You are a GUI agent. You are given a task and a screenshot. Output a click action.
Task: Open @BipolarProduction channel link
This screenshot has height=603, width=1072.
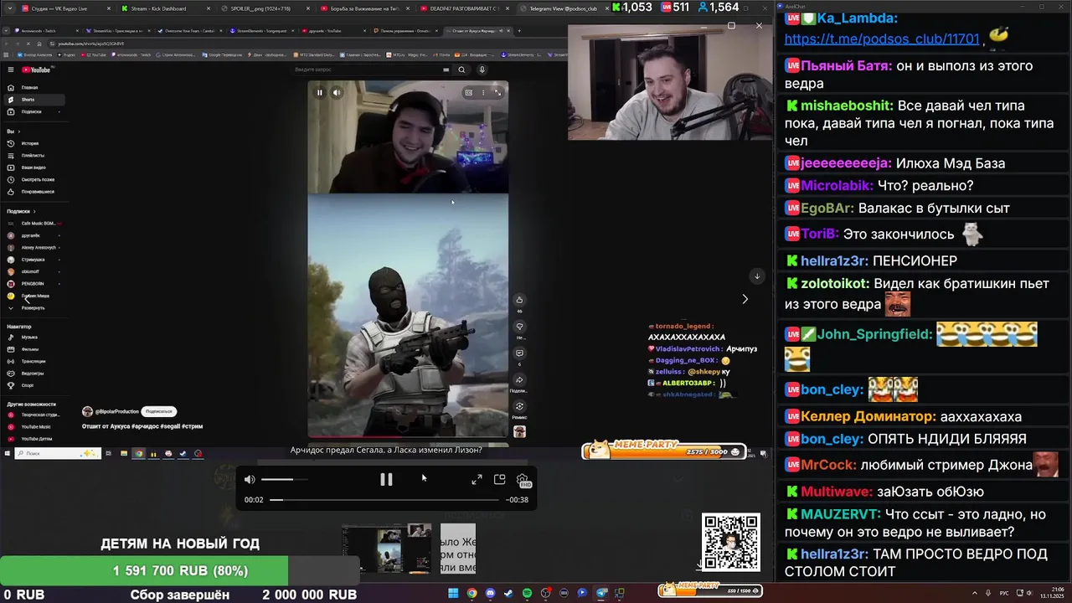(x=116, y=411)
